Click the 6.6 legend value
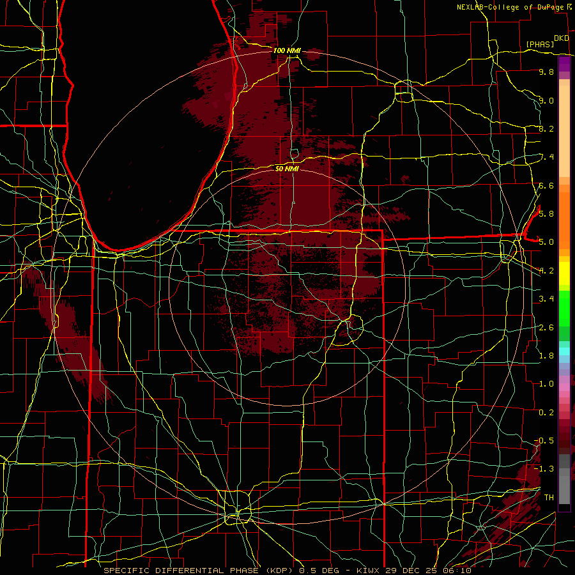The image size is (575, 575). point(546,185)
